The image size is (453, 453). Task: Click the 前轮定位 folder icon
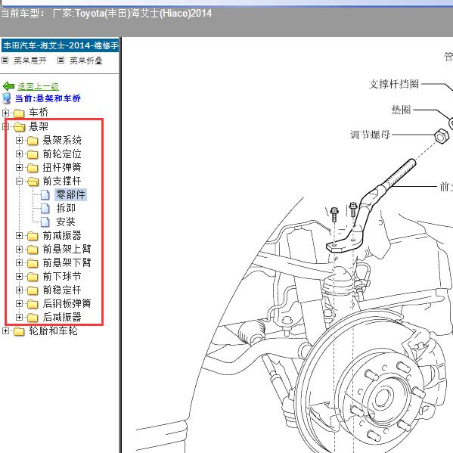[33, 154]
